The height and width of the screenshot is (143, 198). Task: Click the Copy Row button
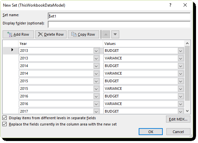[x=83, y=34]
